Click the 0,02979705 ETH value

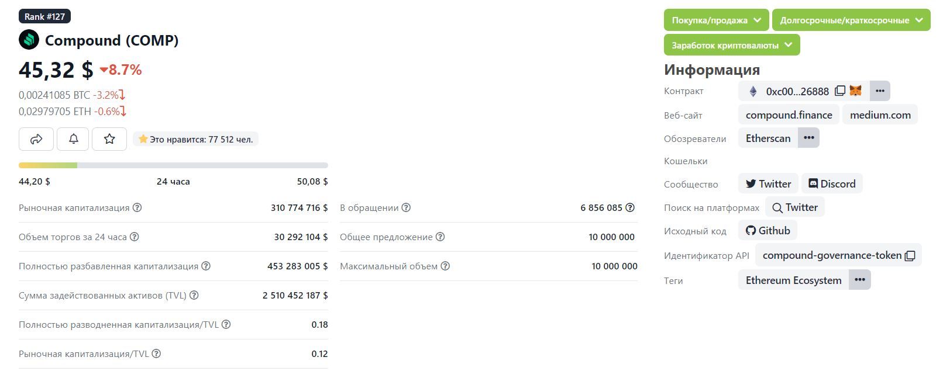click(x=55, y=111)
